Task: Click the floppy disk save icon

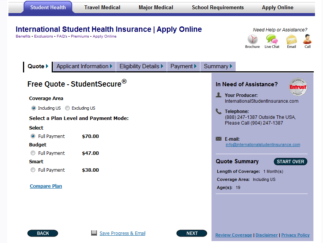Action: [x=94, y=233]
